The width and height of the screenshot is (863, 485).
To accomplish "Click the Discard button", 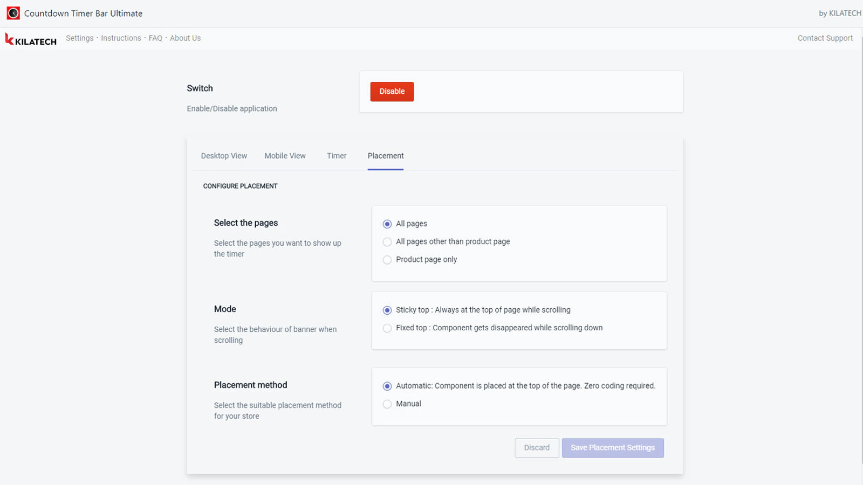I will 537,448.
